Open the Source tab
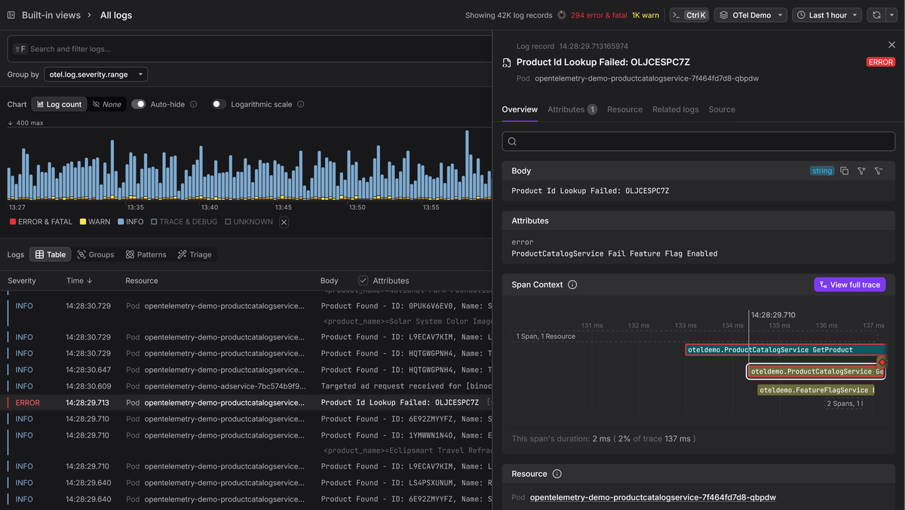The height and width of the screenshot is (510, 905). click(x=722, y=109)
